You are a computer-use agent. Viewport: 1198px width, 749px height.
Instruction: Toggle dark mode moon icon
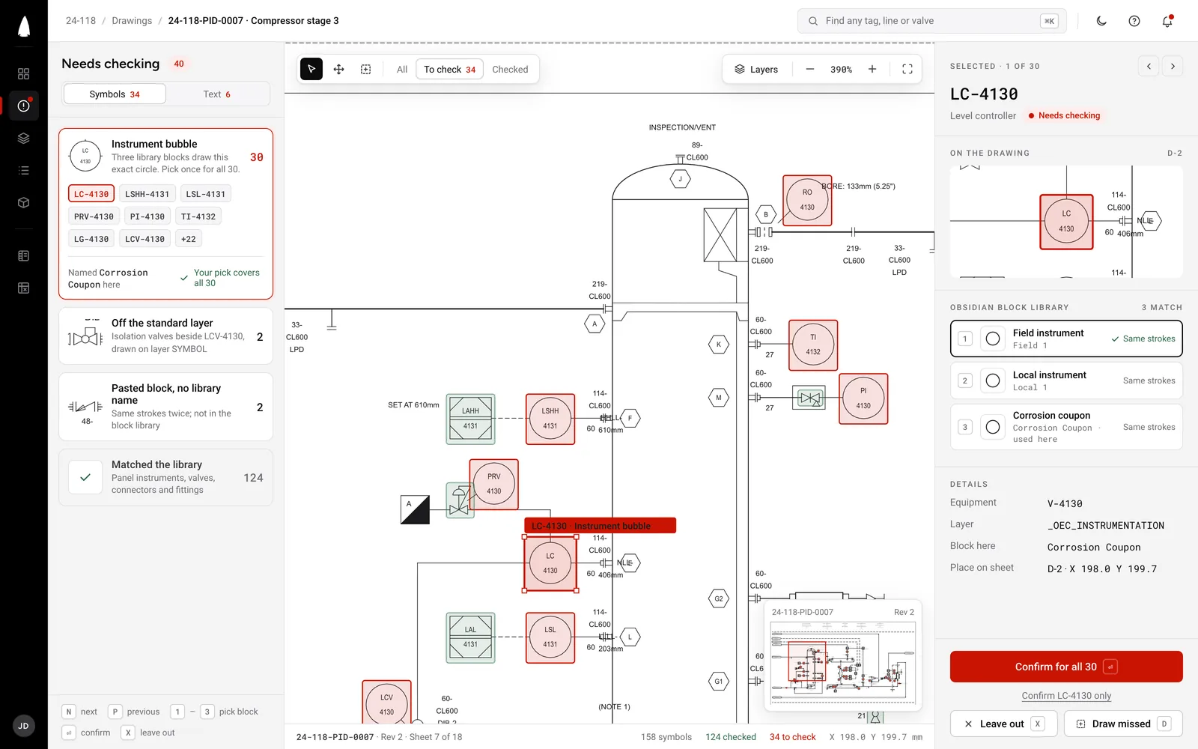(x=1101, y=21)
